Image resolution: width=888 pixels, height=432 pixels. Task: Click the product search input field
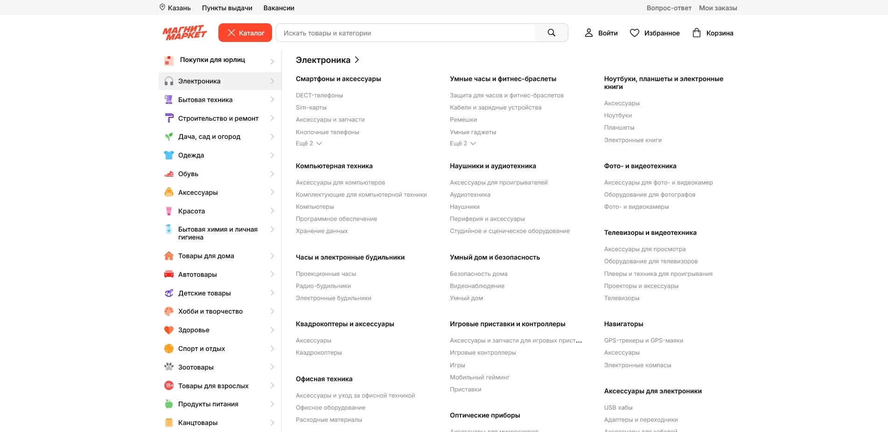coord(406,33)
